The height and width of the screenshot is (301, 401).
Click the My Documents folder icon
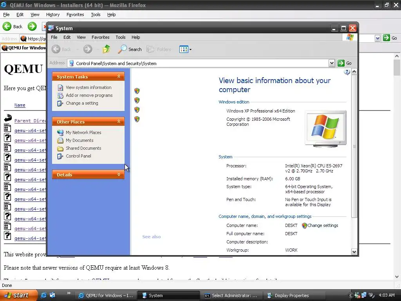[60, 141]
